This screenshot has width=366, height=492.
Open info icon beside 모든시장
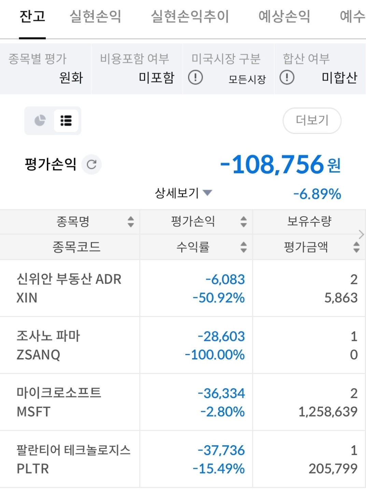pyautogui.click(x=195, y=78)
